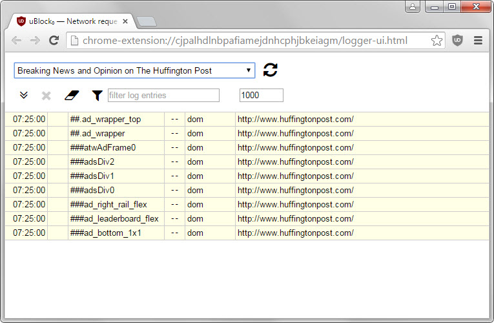Expand log rows with the double chevron icon
This screenshot has height=323, width=494.
[x=24, y=95]
